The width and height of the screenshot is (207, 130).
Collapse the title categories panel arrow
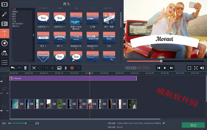34,35
